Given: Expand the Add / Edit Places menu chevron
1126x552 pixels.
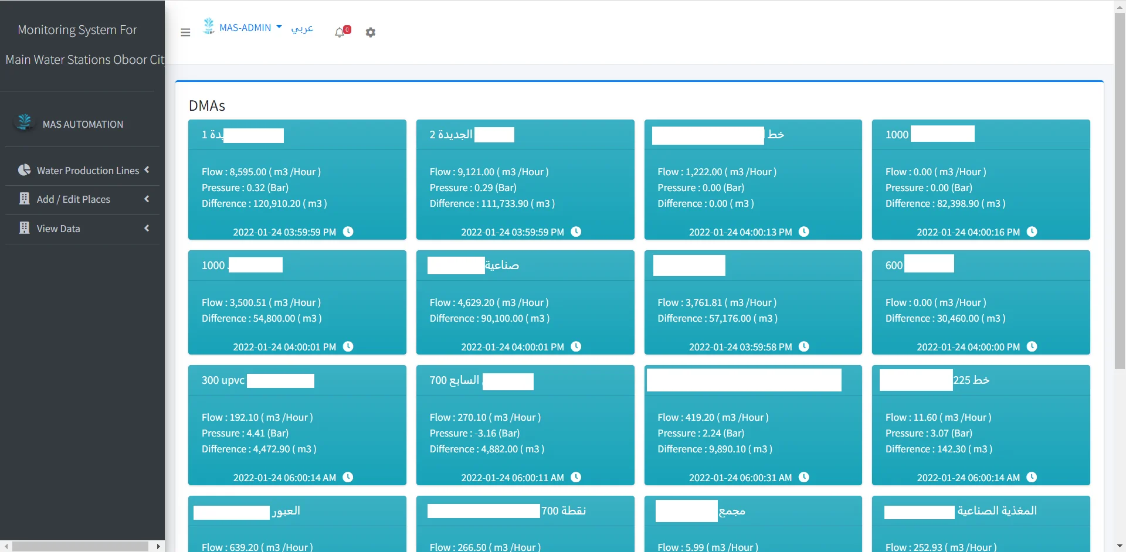Looking at the screenshot, I should pyautogui.click(x=147, y=199).
